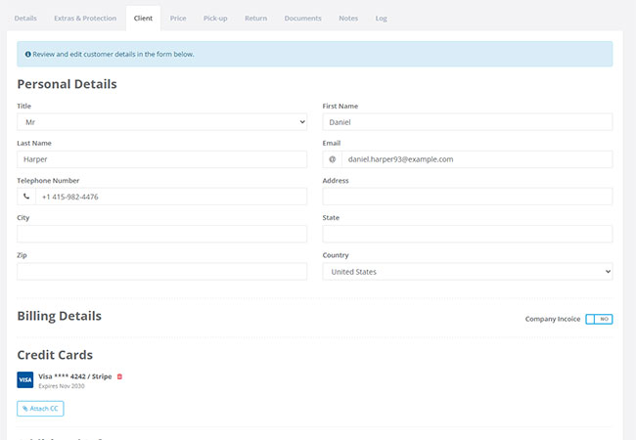Edit the Last Name field
Screen dimensions: 636x440
pos(161,159)
